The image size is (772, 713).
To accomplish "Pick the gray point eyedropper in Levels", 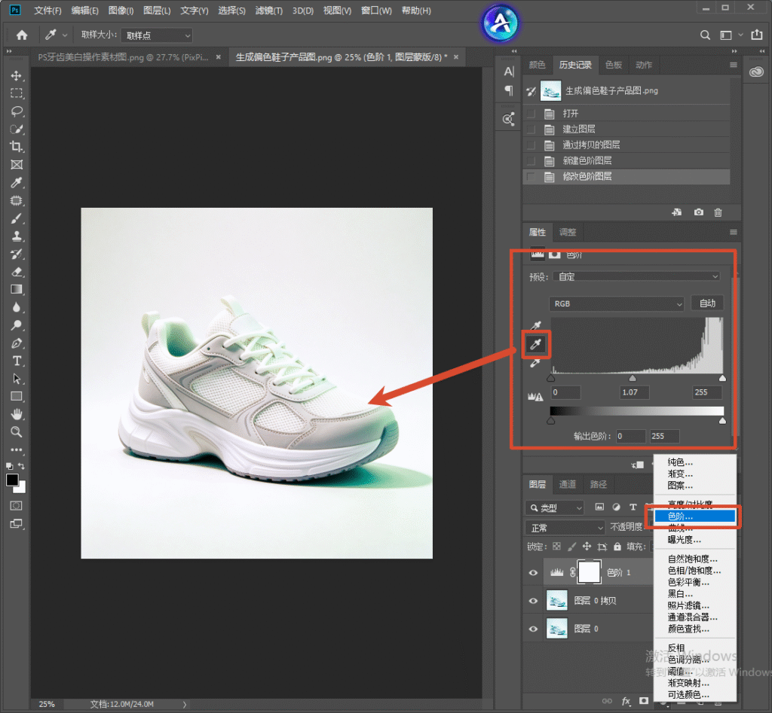I will pos(536,344).
